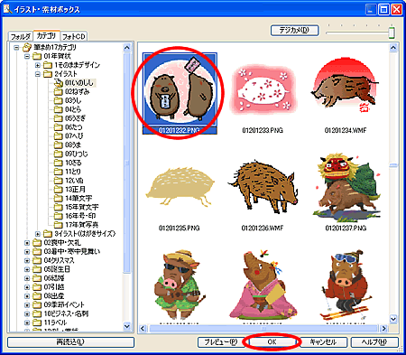Click the 12いぬ folder icon
Image resolution: width=406 pixels, height=355 pixels.
pos(59,181)
